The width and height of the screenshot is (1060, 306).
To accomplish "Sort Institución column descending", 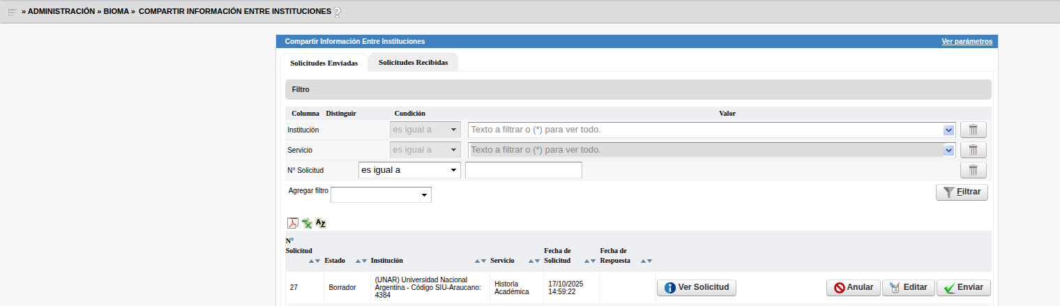I will pyautogui.click(x=483, y=261).
